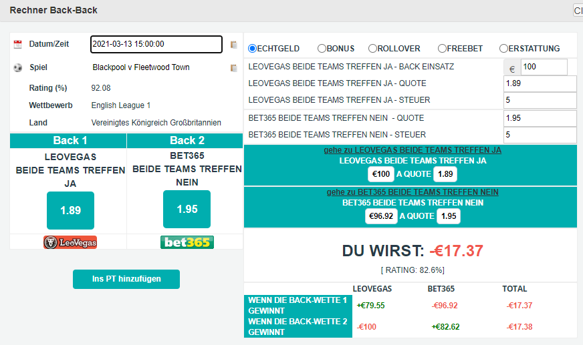583x345 pixels.
Task: Click the -€96.92 Bet365 result cell
Action: 445,306
